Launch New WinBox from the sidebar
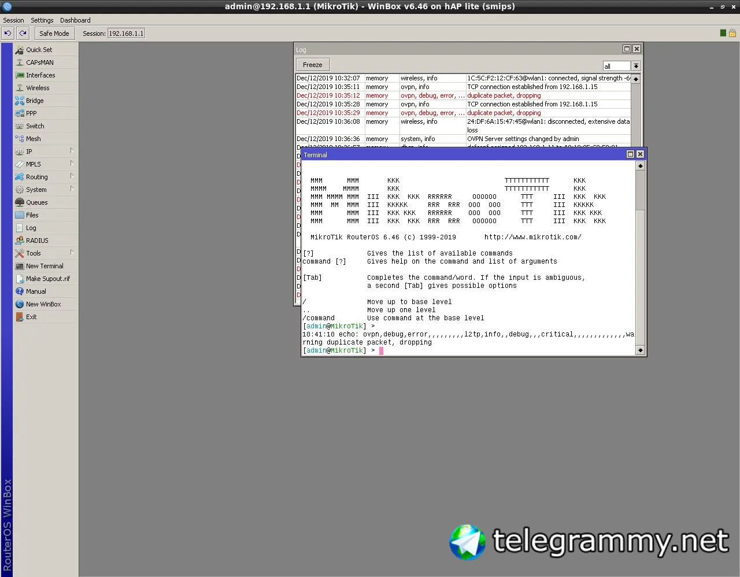The width and height of the screenshot is (740, 577). pyautogui.click(x=46, y=304)
